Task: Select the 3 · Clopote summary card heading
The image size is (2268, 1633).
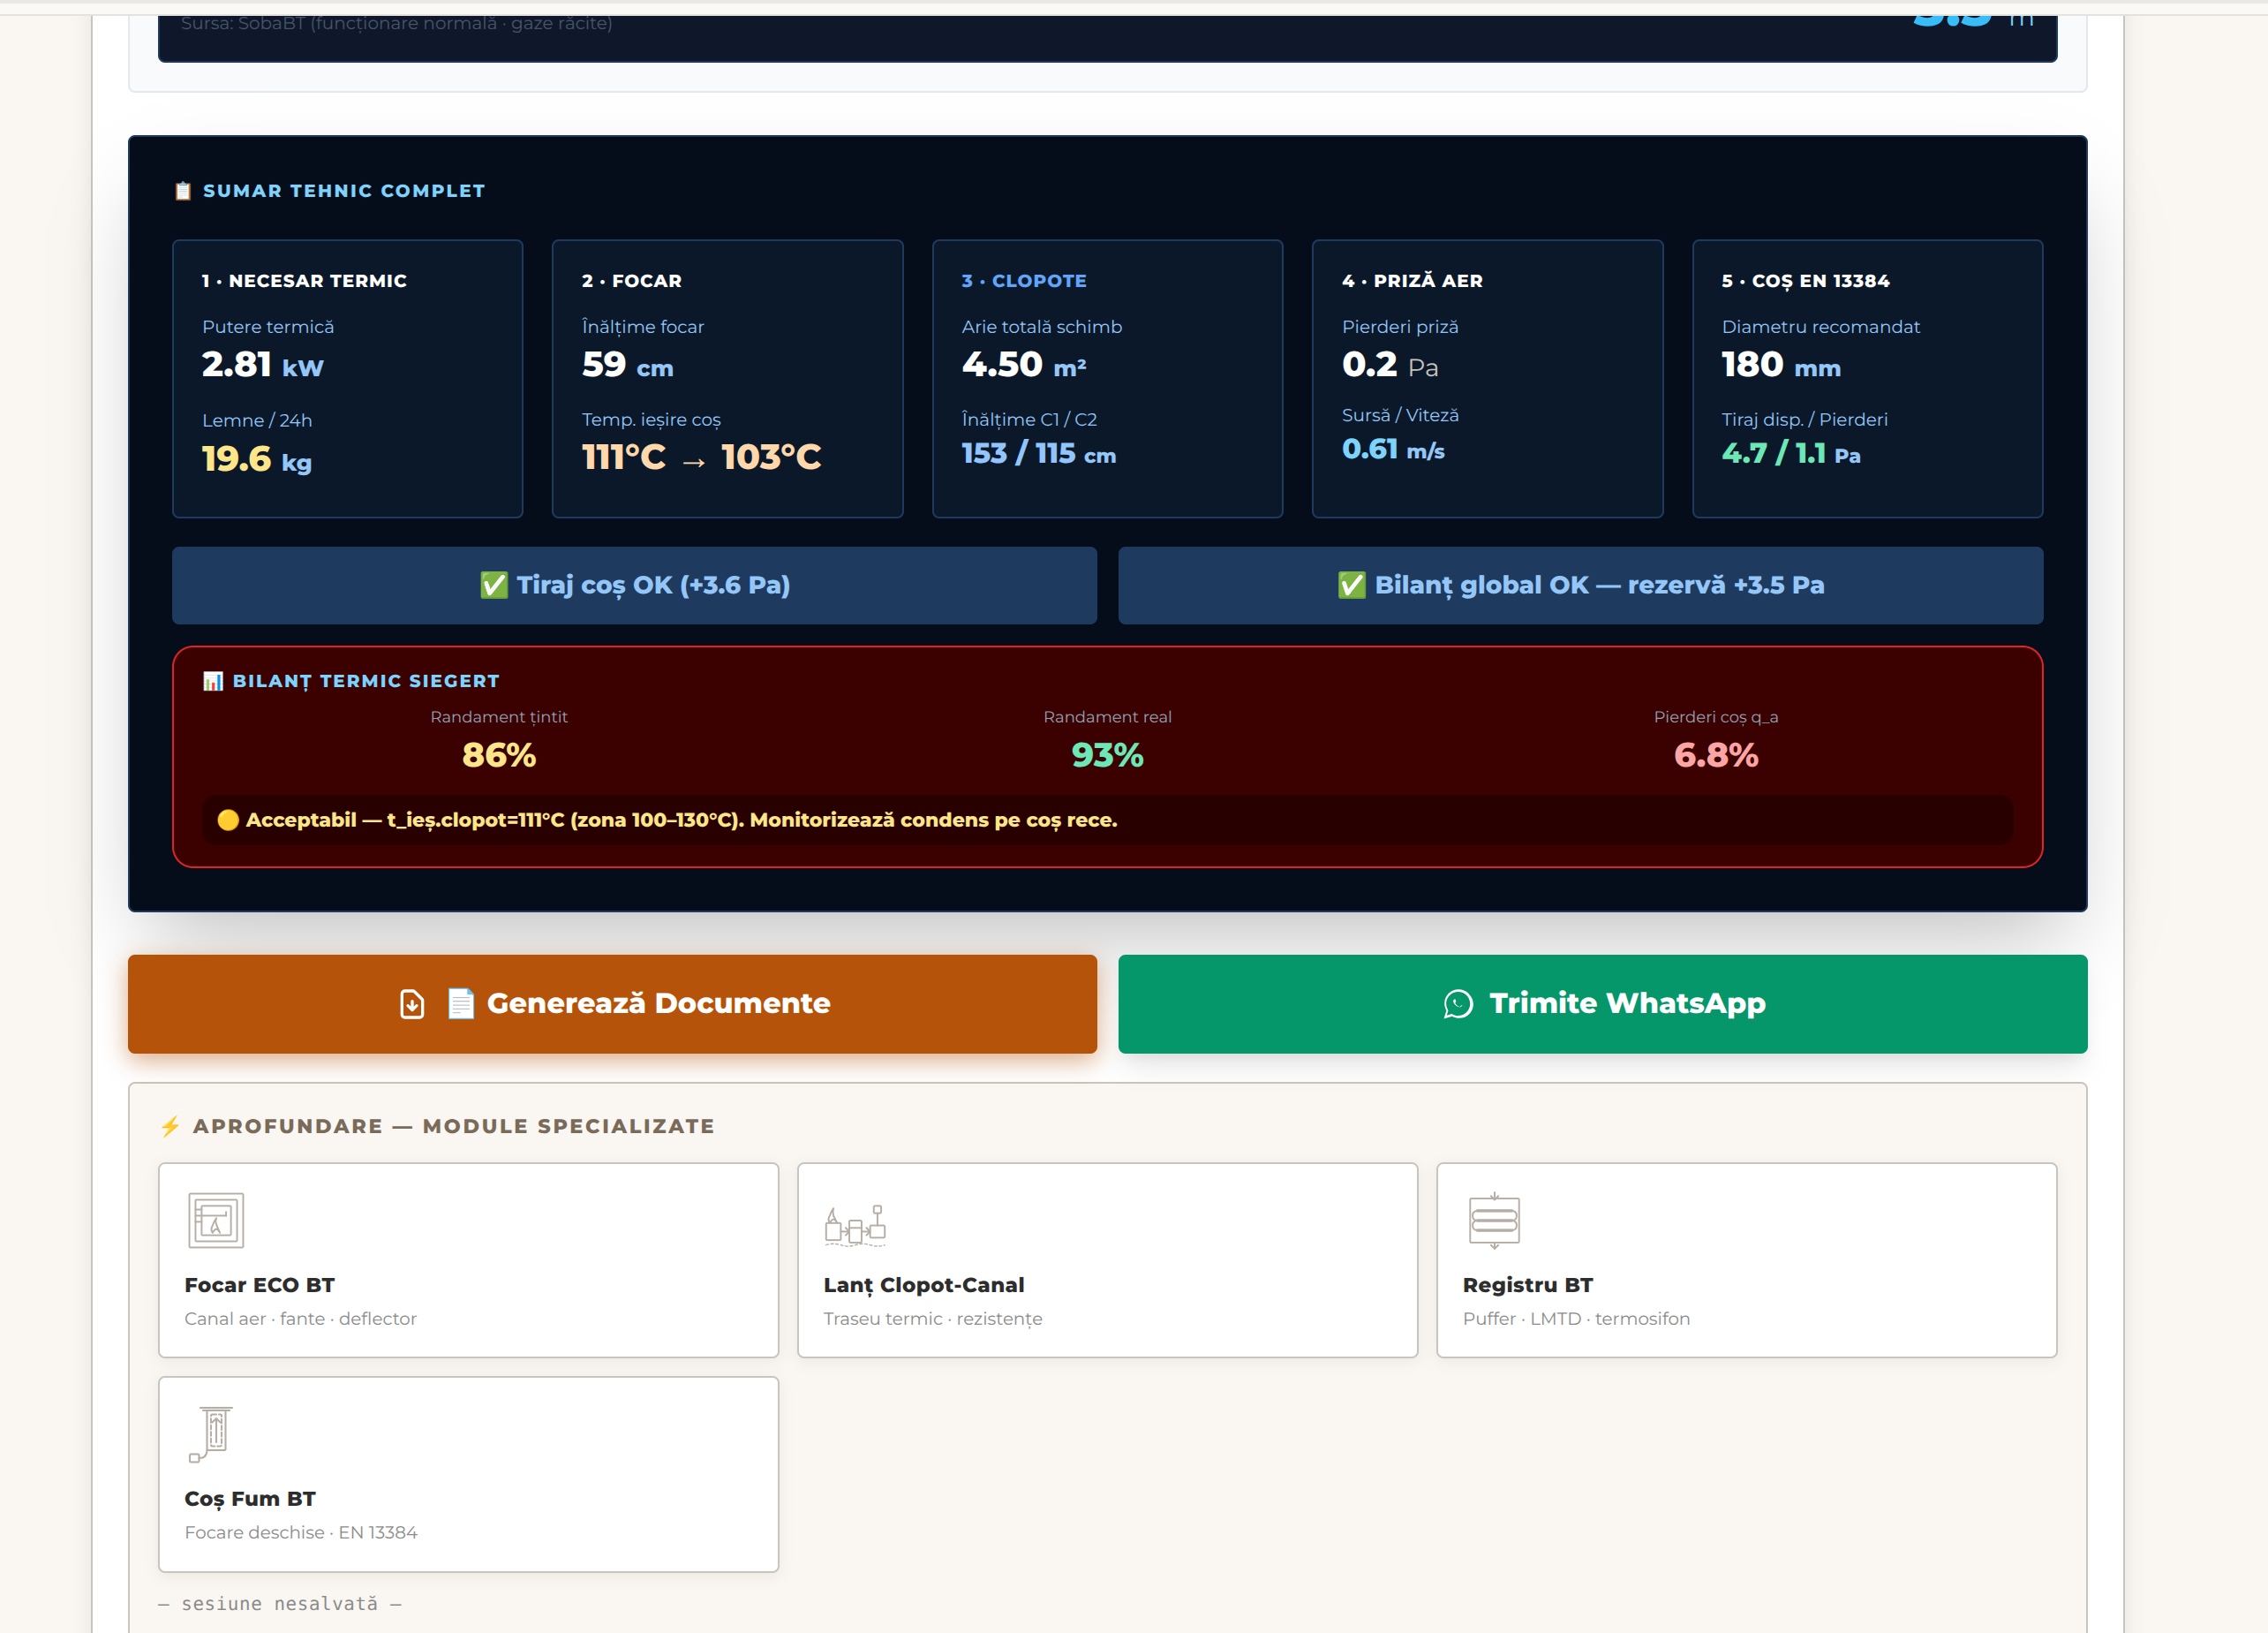Action: (1024, 281)
